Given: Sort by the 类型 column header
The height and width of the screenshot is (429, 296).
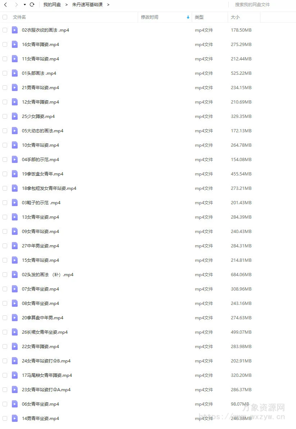Looking at the screenshot, I should [x=199, y=17].
